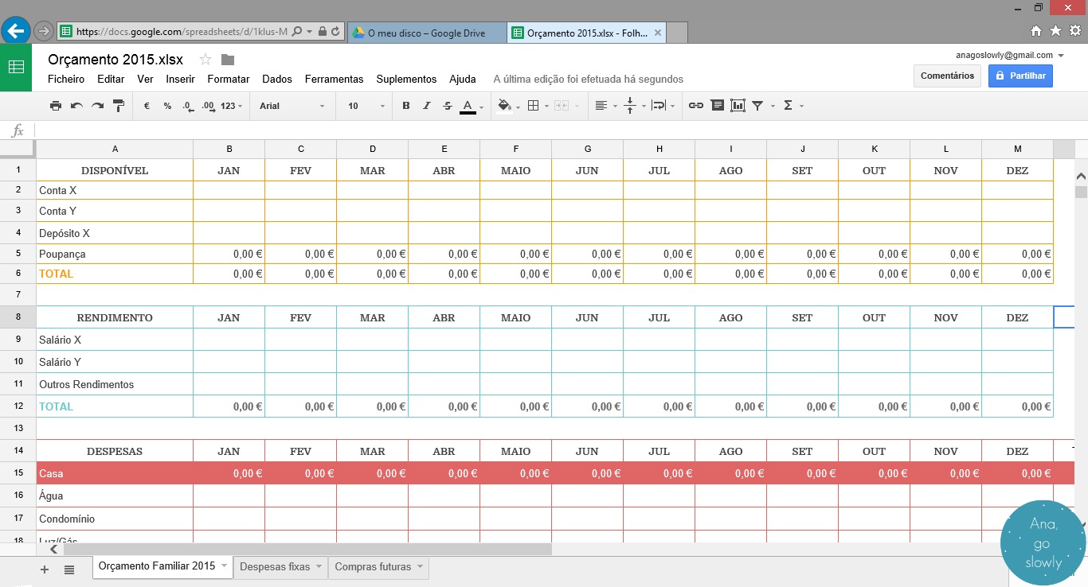
Task: Star the Orçamento 2015.xlsx document
Action: click(x=205, y=60)
